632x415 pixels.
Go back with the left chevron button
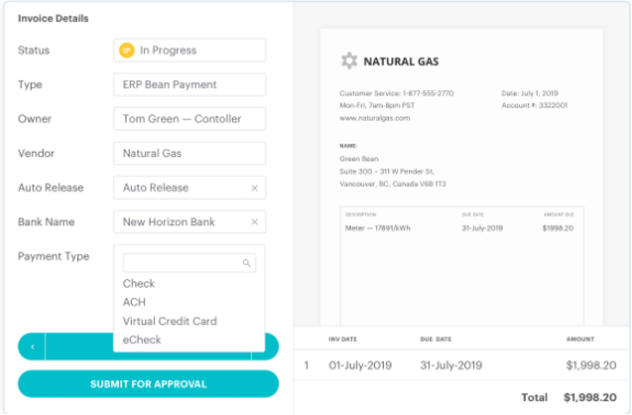tap(33, 347)
